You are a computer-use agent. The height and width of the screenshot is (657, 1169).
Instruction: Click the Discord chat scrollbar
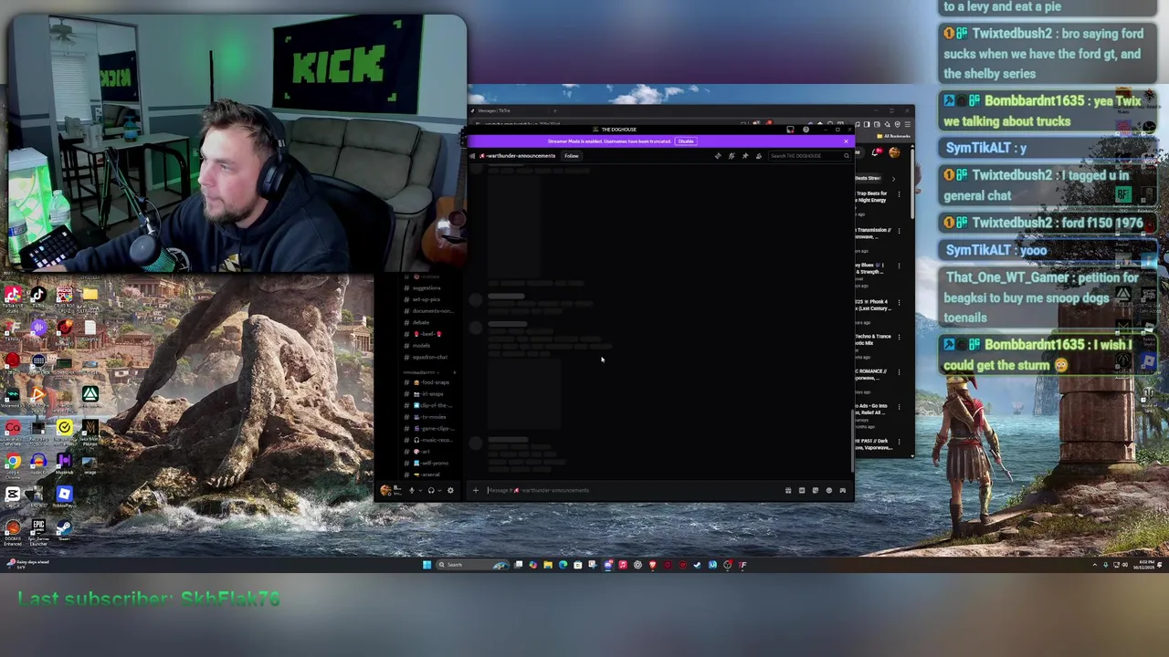click(853, 443)
